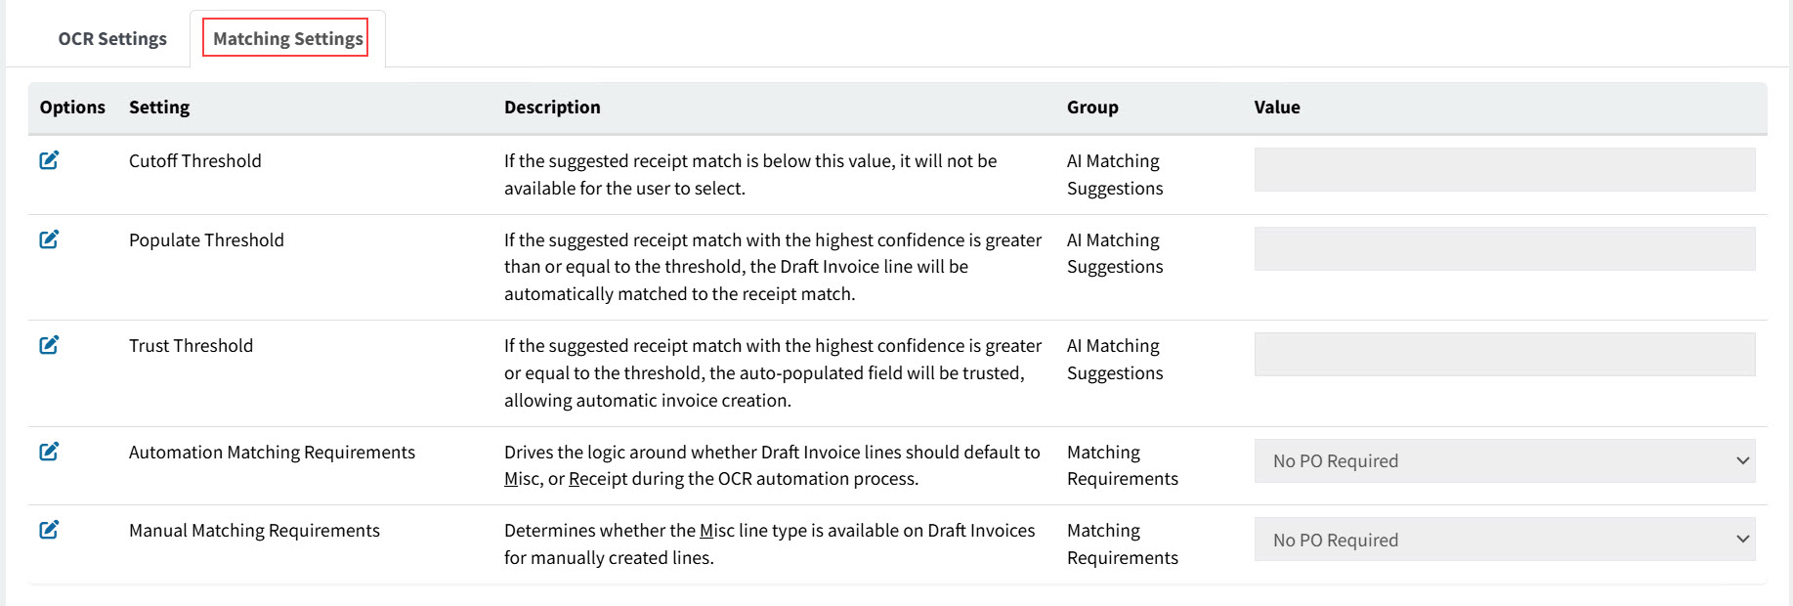Edit the Automation Matching Requirements setting
Image resolution: width=1793 pixels, height=606 pixels.
[x=50, y=451]
